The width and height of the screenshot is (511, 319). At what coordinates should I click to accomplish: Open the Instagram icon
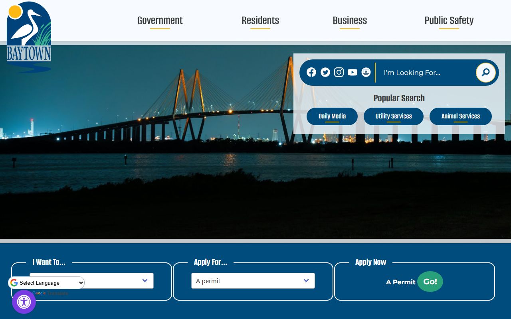pyautogui.click(x=339, y=72)
